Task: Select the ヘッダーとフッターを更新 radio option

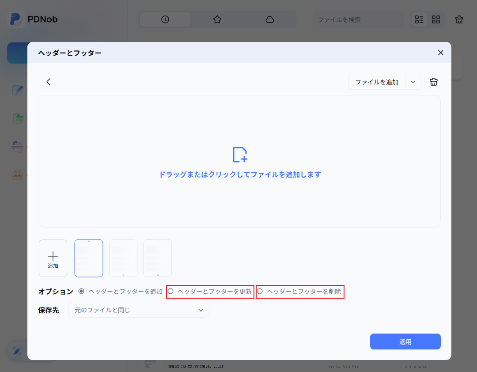Action: coord(171,291)
